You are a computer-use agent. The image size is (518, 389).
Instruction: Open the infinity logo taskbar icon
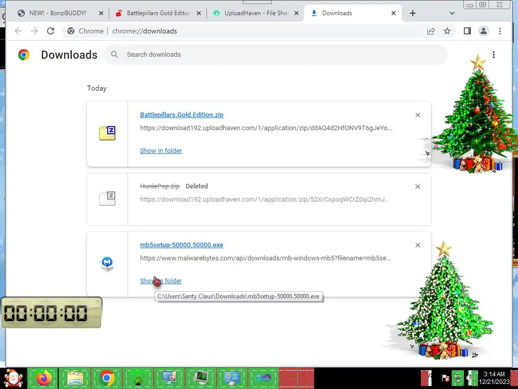(263, 378)
